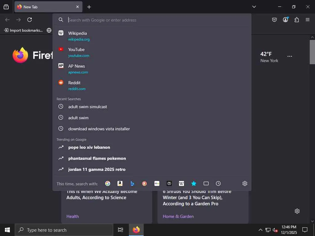Screen dimensions: 315x236
Task: Search bookmarks with the star icon
Action: point(194,183)
